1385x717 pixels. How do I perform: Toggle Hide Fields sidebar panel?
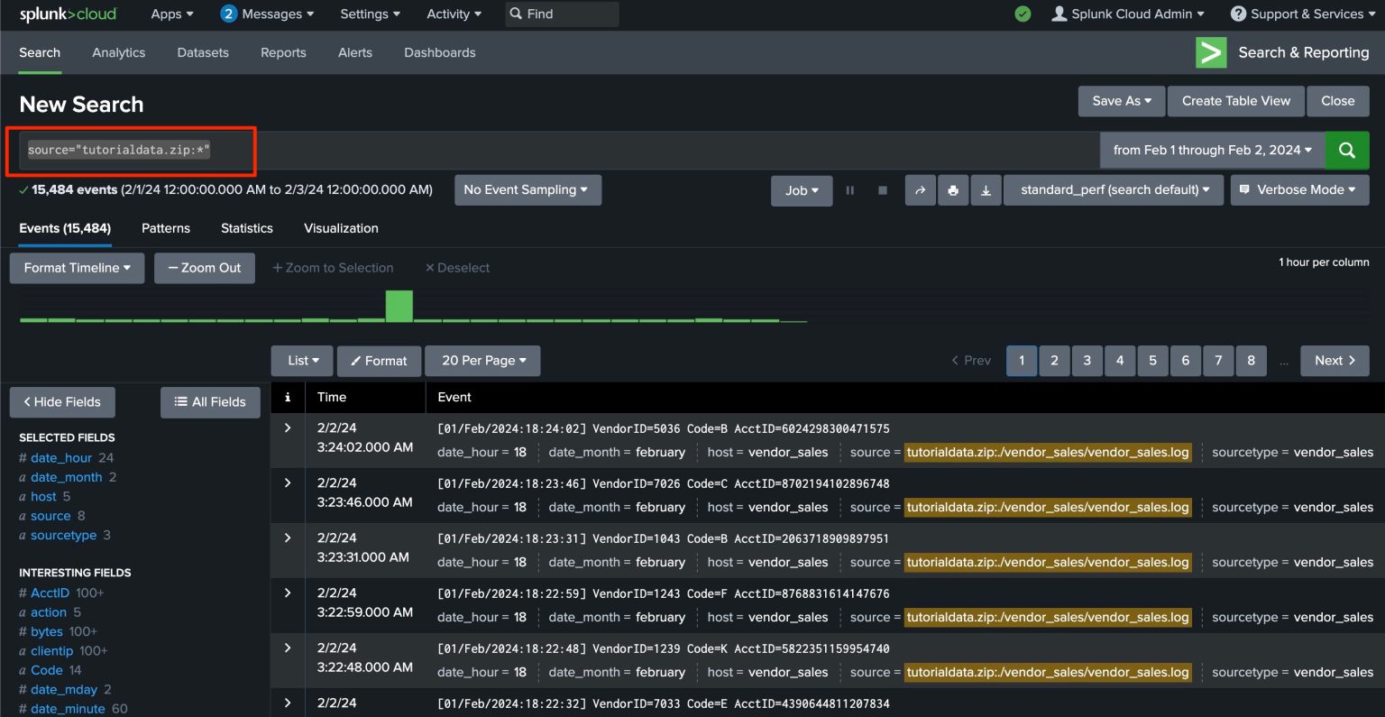coord(61,402)
